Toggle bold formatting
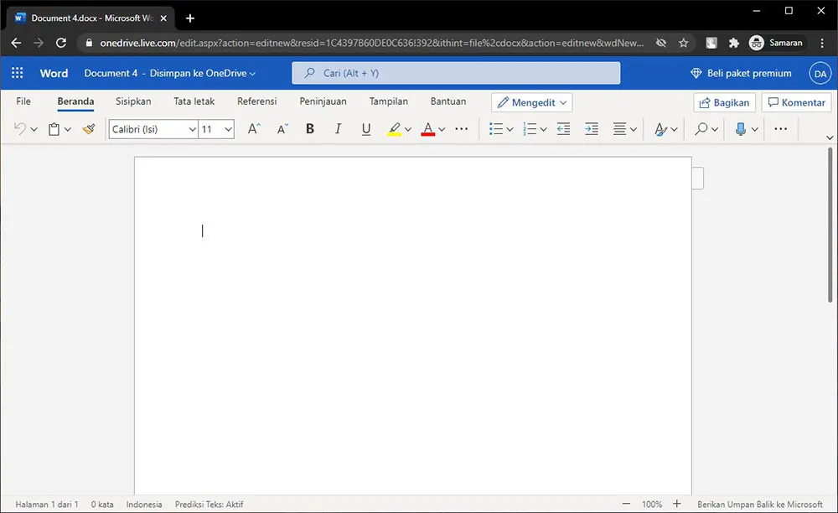The width and height of the screenshot is (838, 513). pyautogui.click(x=309, y=129)
